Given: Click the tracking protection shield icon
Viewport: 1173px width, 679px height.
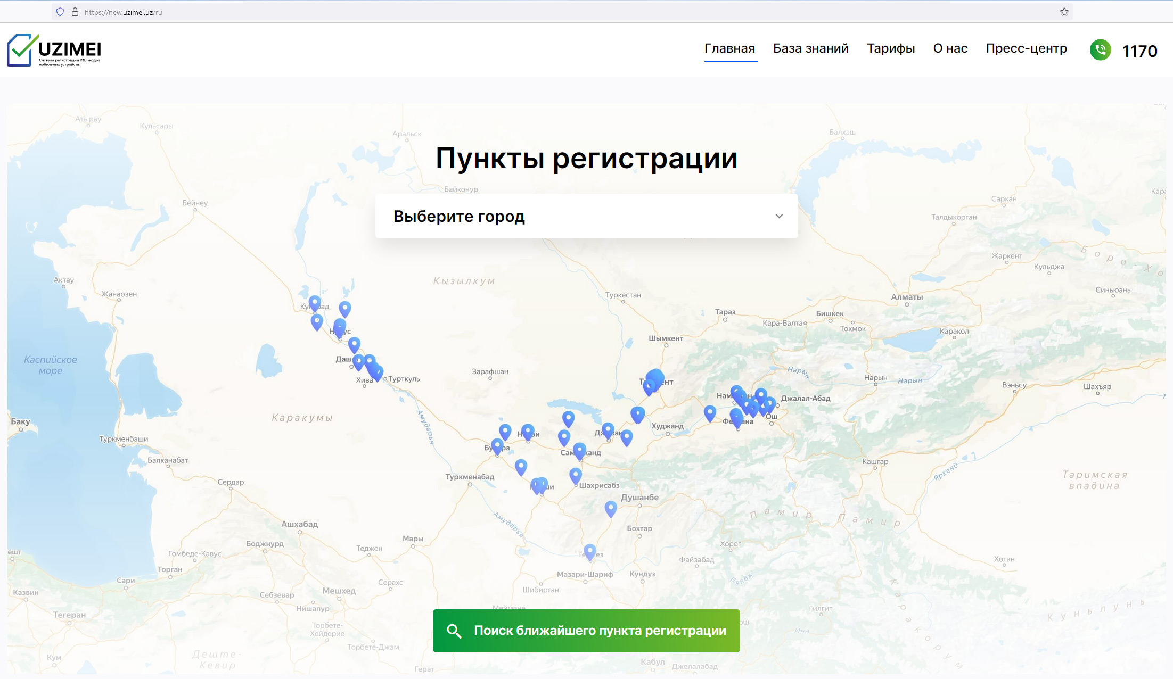Looking at the screenshot, I should click(x=60, y=12).
